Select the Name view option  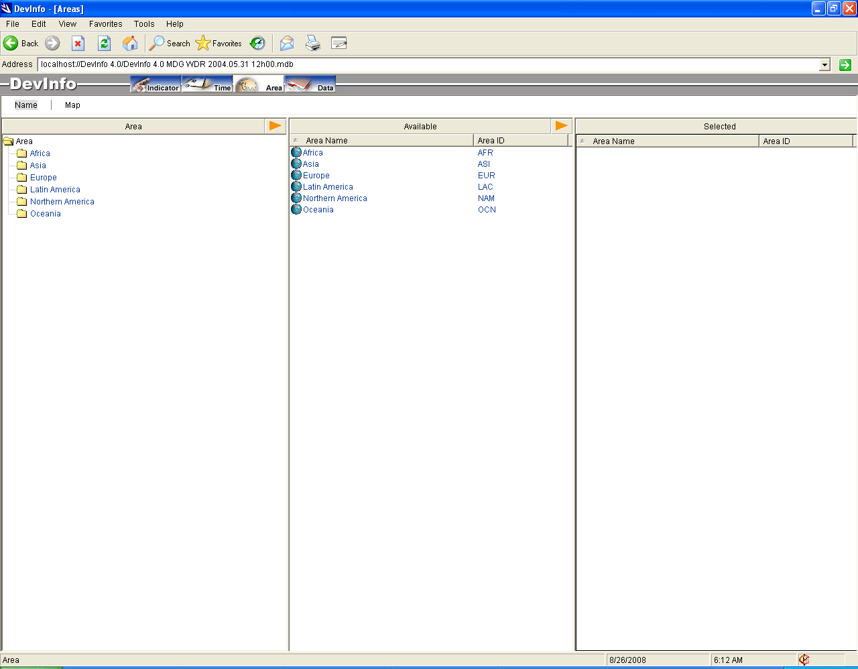(26, 105)
